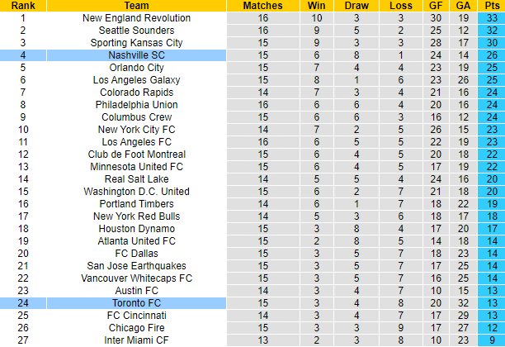
Task: Click the Team column header
Action: pyautogui.click(x=136, y=5)
